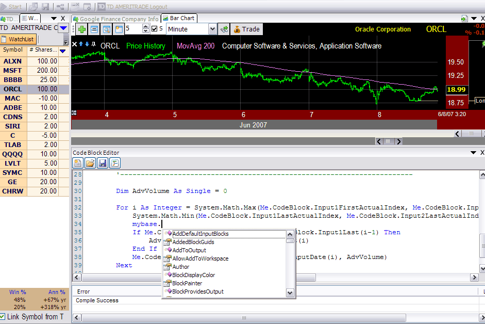Click chart scrollbar right arrow below the date axis
This screenshot has width=485, height=324.
399,141
